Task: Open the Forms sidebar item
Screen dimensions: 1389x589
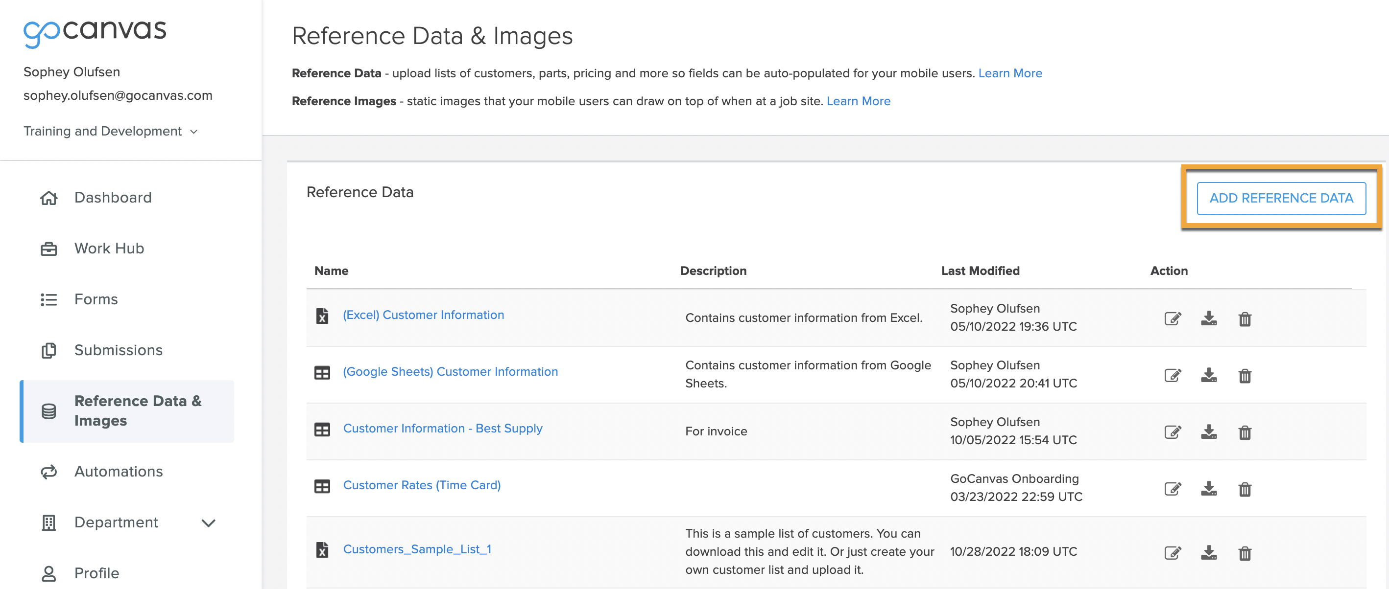Action: [96, 299]
